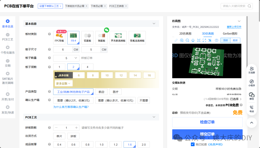Viewport: 260px width, 148px height.
Task: Click the zoom-in magnifier in 3D viewer
Action: (182, 40)
